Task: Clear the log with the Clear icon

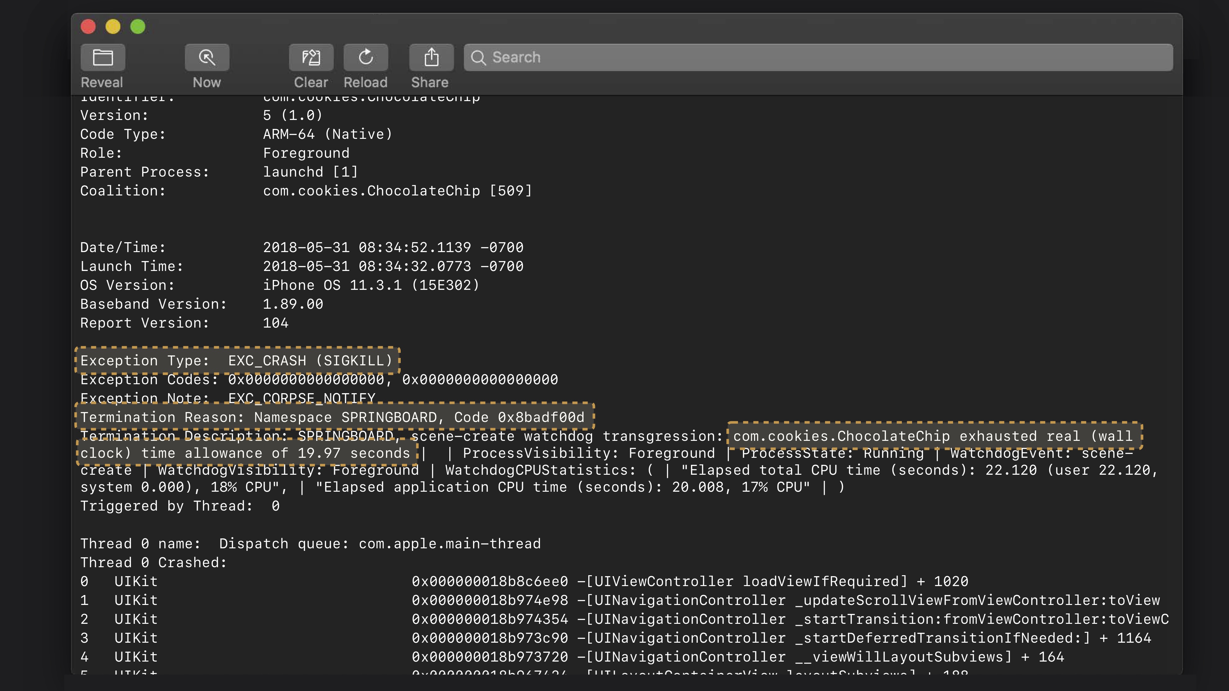Action: point(311,58)
